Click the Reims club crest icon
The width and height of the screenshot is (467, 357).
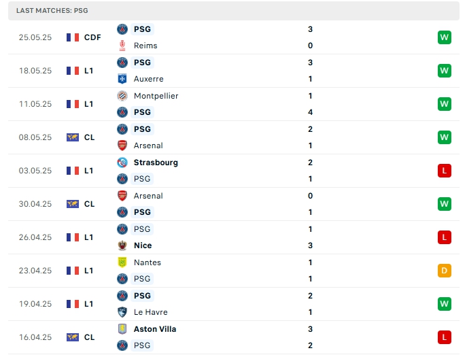click(x=122, y=46)
